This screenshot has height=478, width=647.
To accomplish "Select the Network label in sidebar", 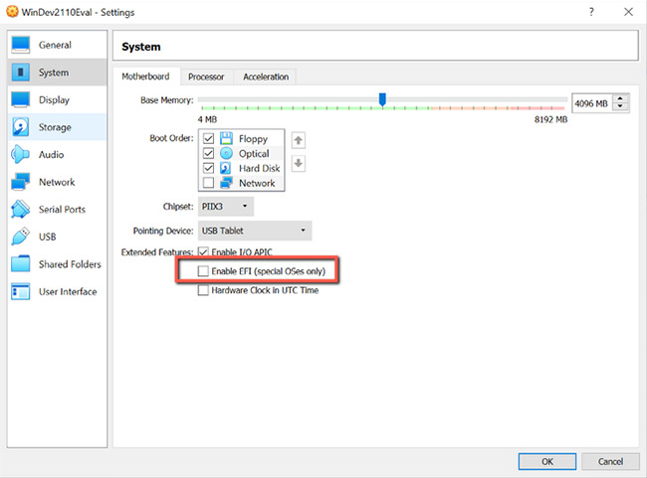I will (x=57, y=182).
